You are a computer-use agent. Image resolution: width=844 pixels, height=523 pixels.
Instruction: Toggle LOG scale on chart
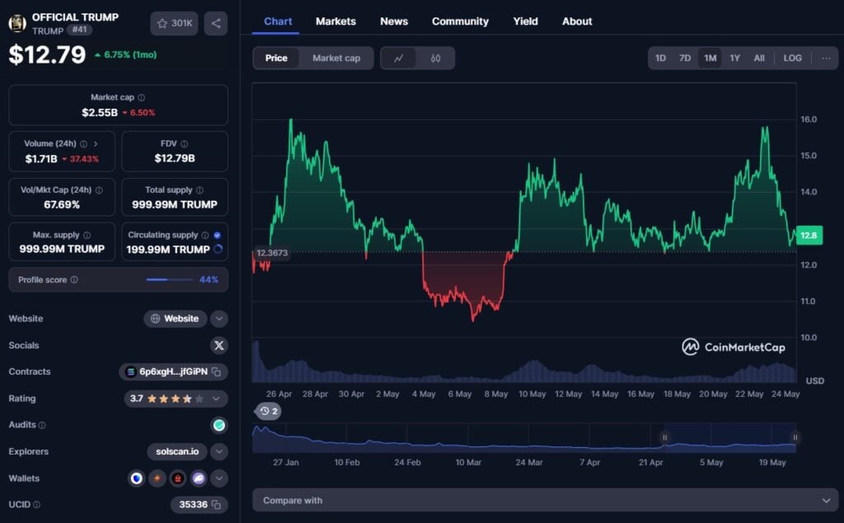792,58
